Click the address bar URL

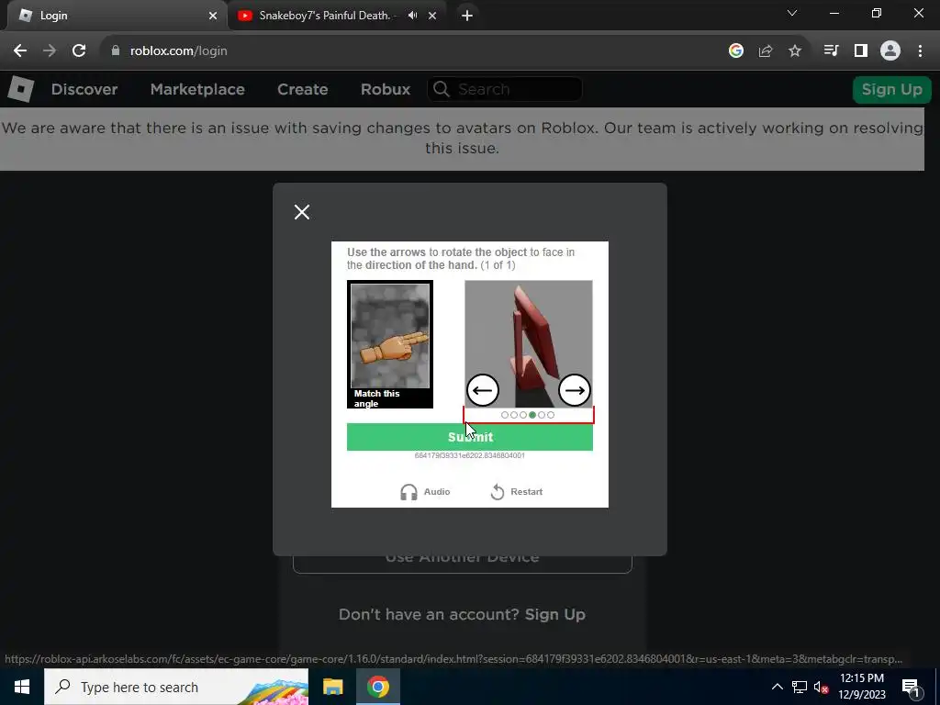point(179,51)
